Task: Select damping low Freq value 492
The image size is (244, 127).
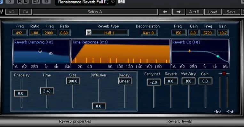Action: click(19, 33)
